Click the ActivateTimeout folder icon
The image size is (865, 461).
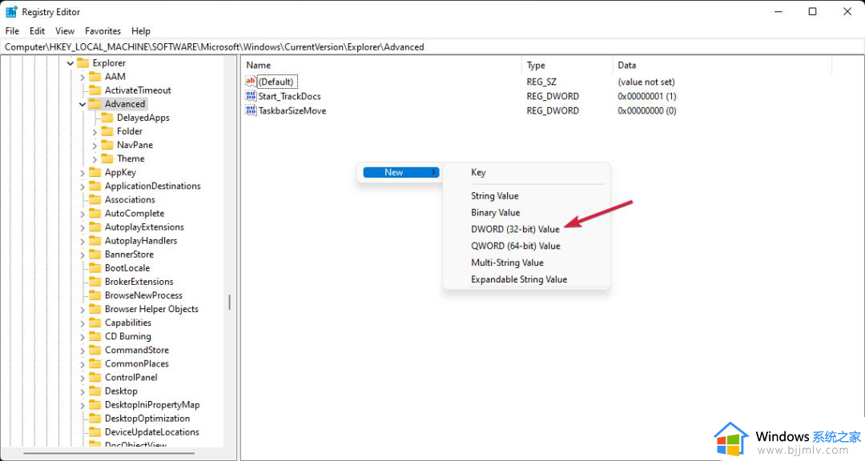click(95, 90)
